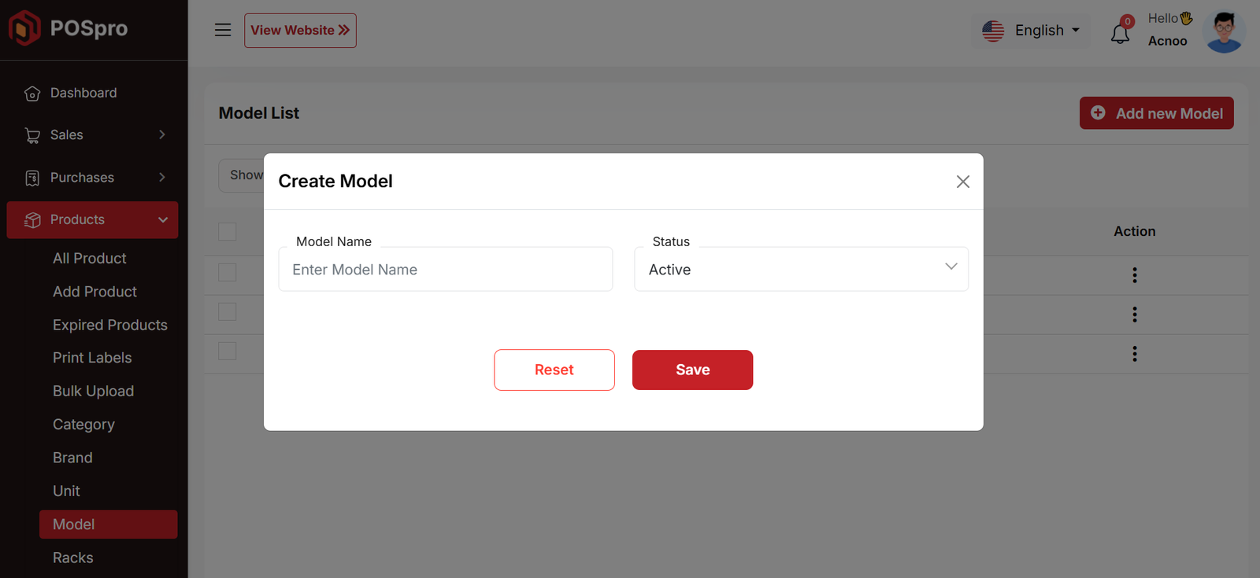Click the Model Name input field
This screenshot has height=578, width=1260.
click(445, 270)
